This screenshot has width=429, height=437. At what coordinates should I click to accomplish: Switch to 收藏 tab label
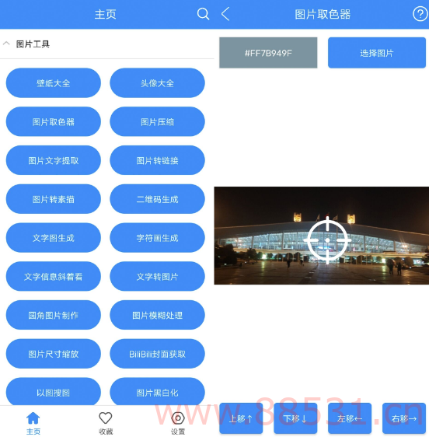pos(106,432)
